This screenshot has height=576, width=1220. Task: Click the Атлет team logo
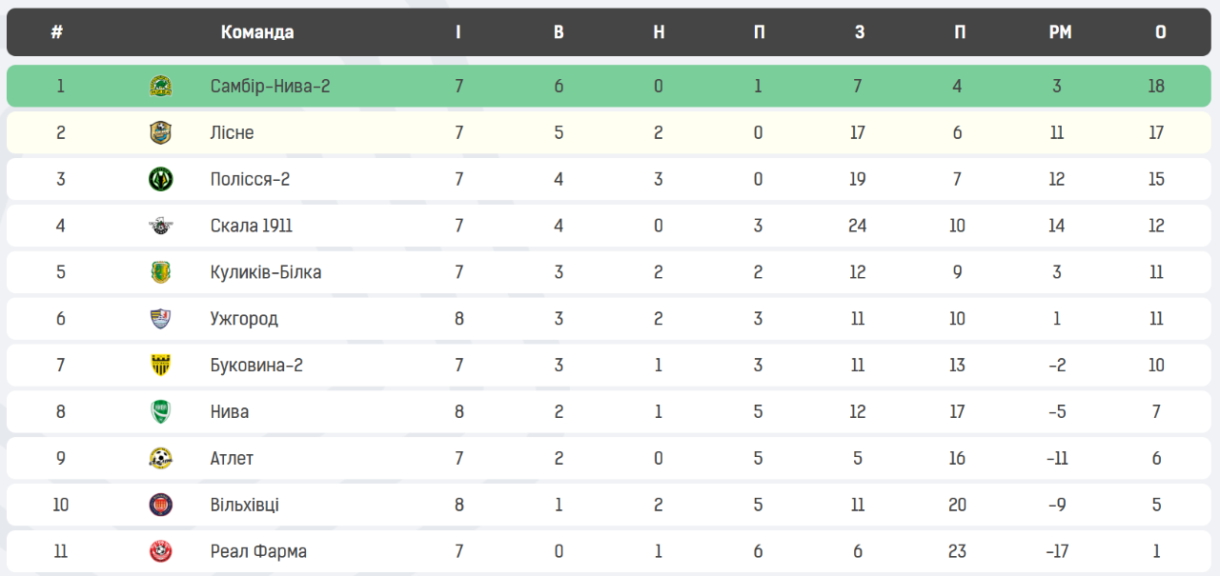click(x=160, y=459)
